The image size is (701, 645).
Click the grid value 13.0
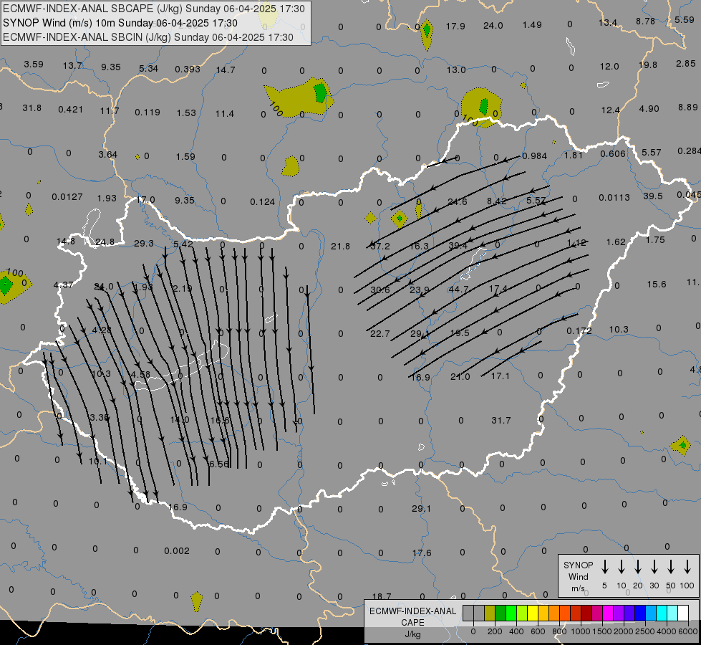tap(456, 70)
